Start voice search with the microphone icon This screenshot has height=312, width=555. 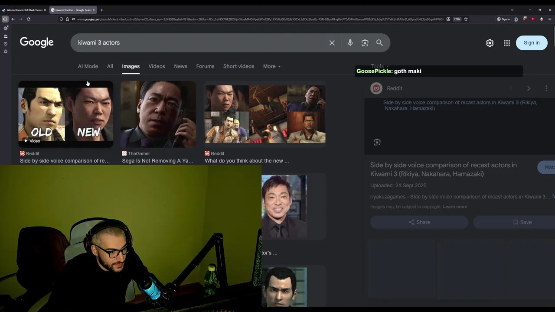point(350,42)
